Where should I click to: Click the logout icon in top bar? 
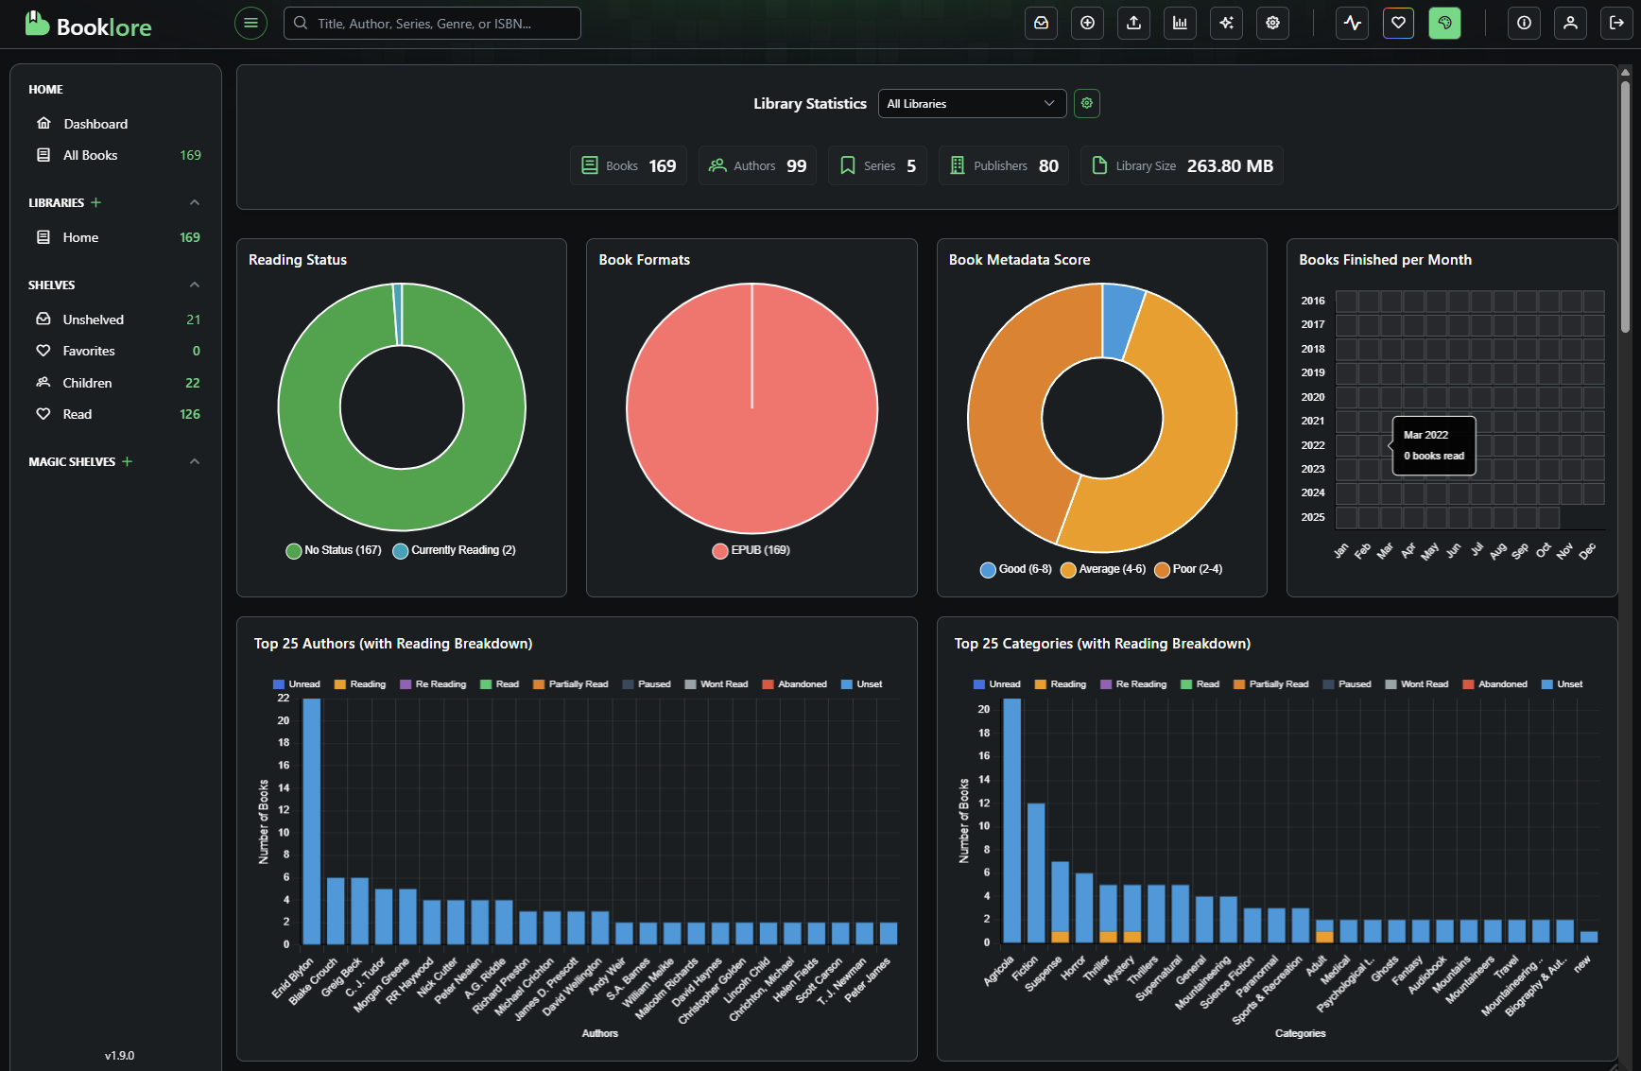[1616, 23]
